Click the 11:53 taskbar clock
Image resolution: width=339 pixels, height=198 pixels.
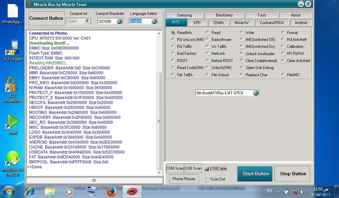point(321,191)
